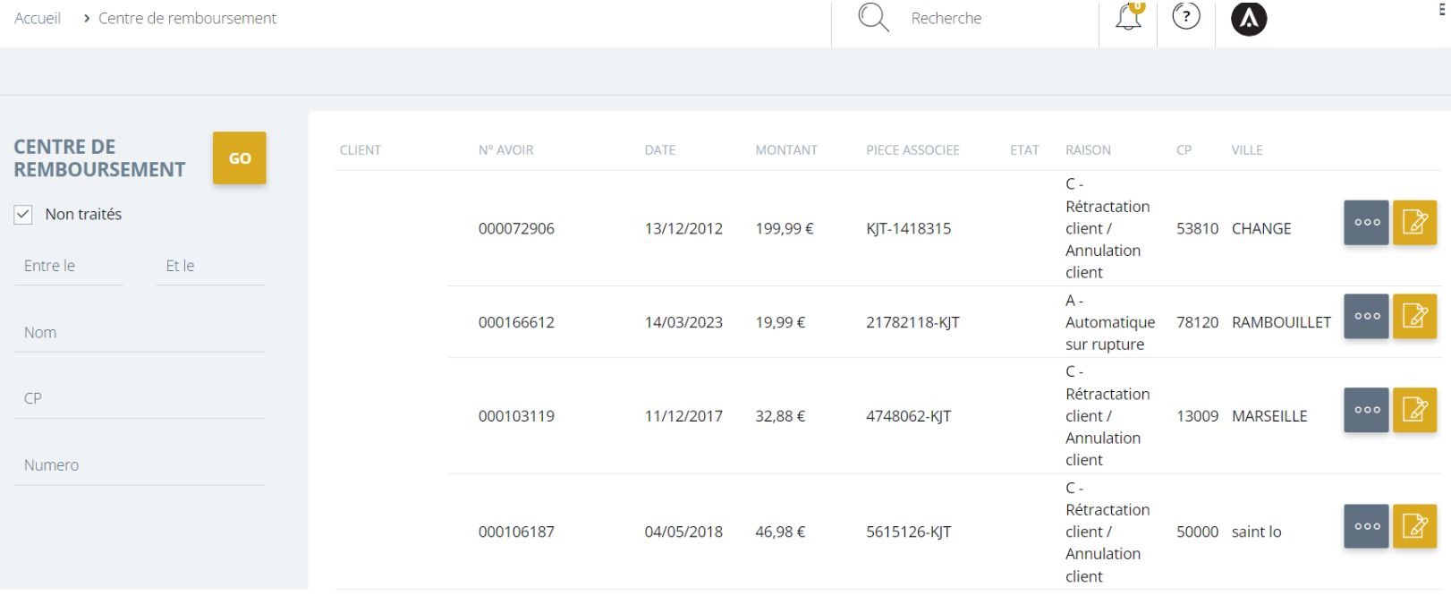Image resolution: width=1451 pixels, height=596 pixels.
Task: Select city MARSEILLE
Action: pyautogui.click(x=1269, y=417)
